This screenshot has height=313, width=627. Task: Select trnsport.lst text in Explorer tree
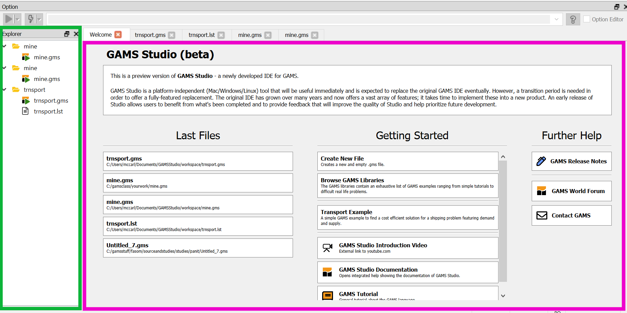48,111
